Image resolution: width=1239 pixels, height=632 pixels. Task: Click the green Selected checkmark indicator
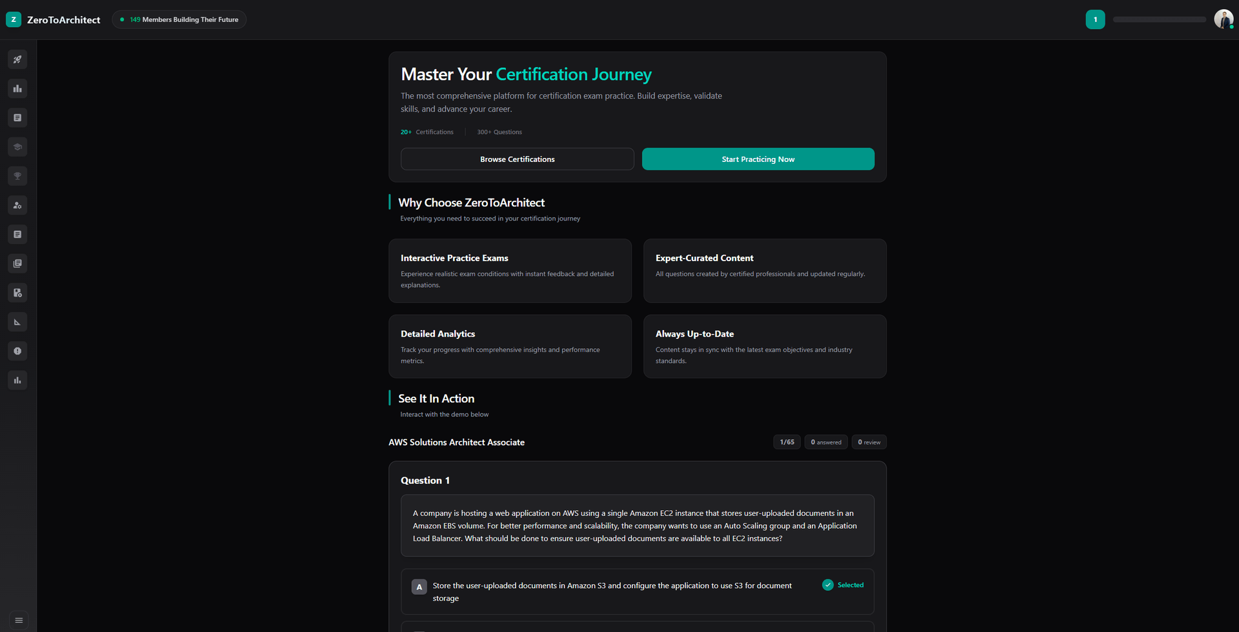pyautogui.click(x=828, y=585)
